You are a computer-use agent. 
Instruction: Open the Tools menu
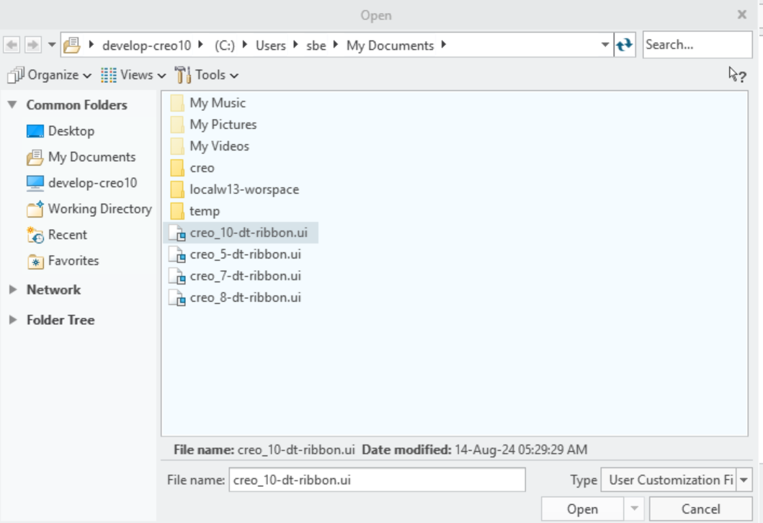pyautogui.click(x=208, y=75)
